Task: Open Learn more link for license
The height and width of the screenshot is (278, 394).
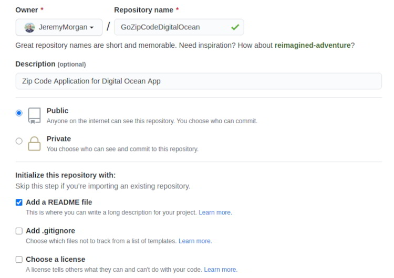Action: point(221,270)
